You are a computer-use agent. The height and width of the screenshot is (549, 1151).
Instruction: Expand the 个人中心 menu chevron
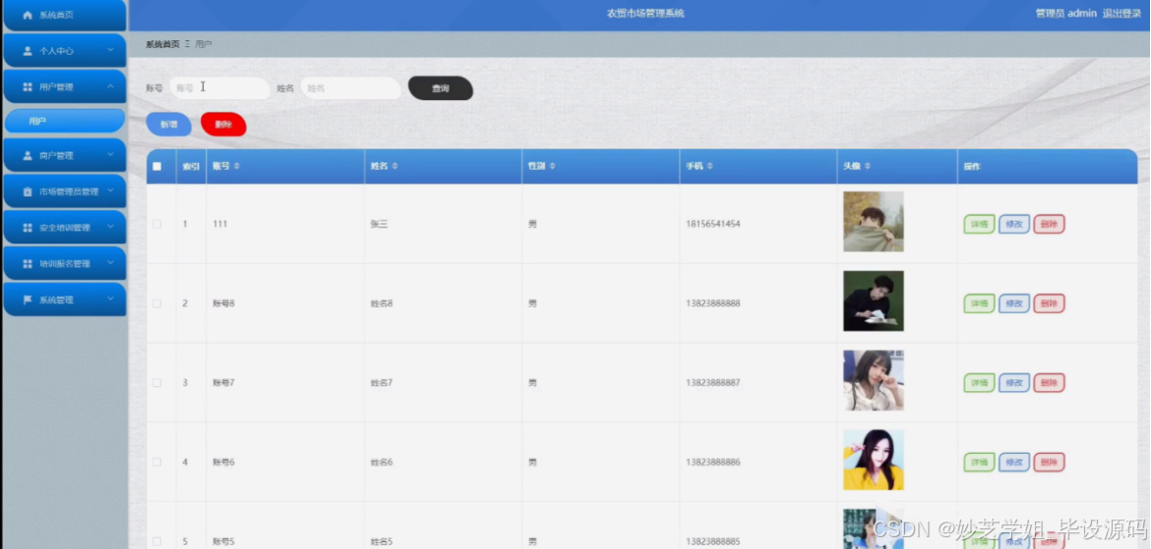point(111,50)
